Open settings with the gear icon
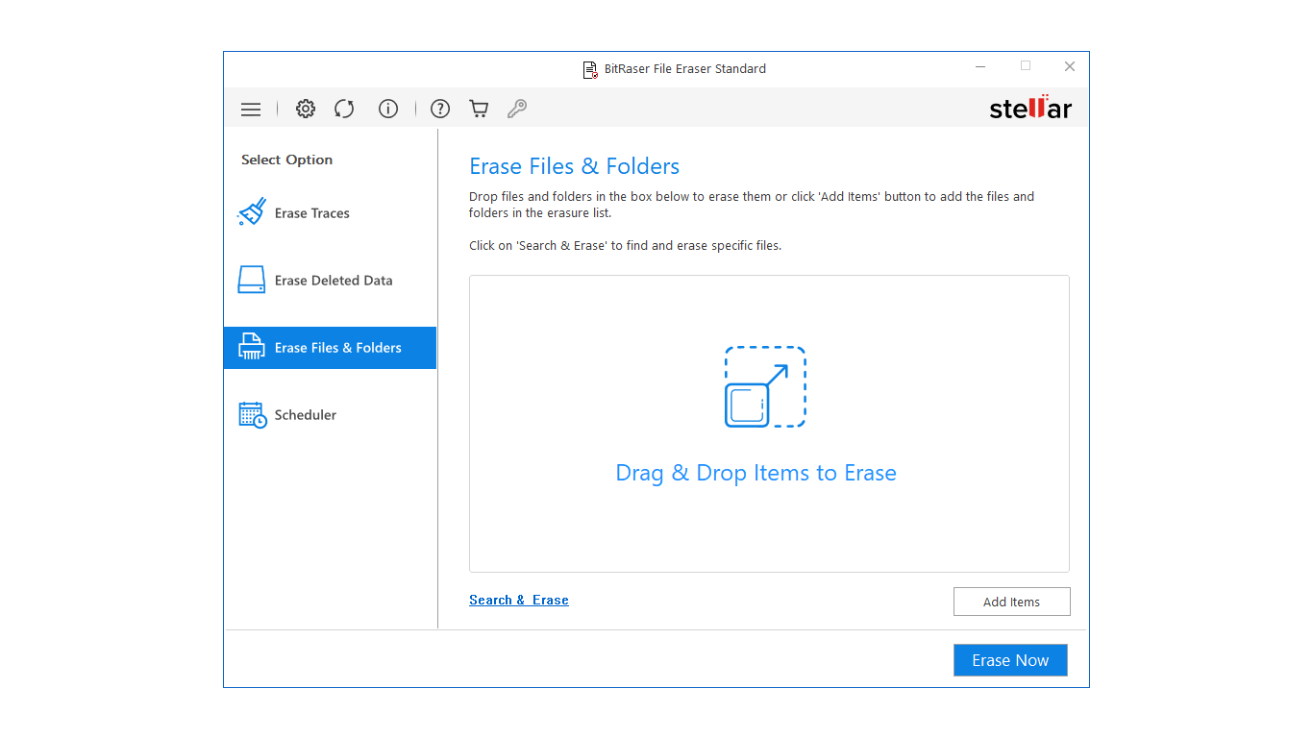Screen dimensions: 1313x738 306,109
